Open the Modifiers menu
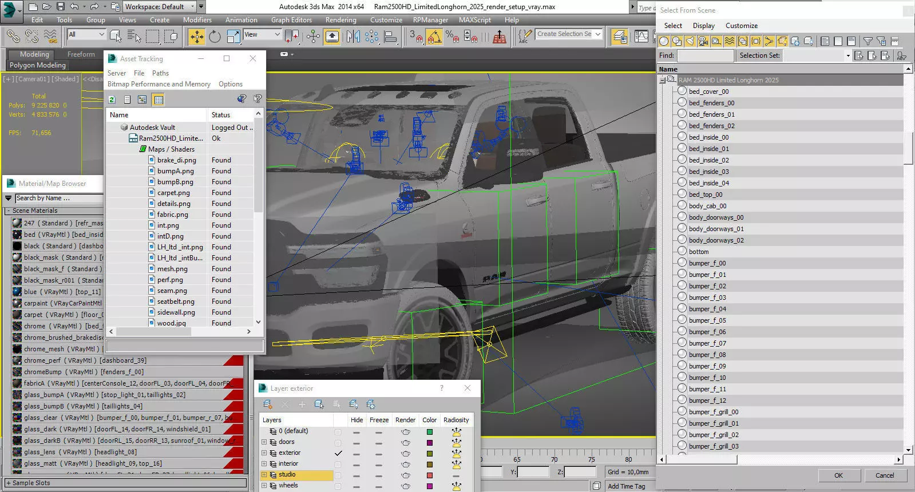Viewport: 915px width, 492px height. click(x=197, y=20)
